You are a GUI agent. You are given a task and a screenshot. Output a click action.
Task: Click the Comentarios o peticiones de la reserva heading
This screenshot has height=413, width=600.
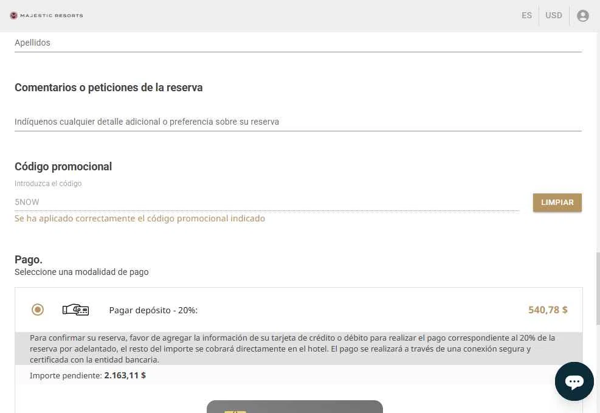click(x=109, y=88)
